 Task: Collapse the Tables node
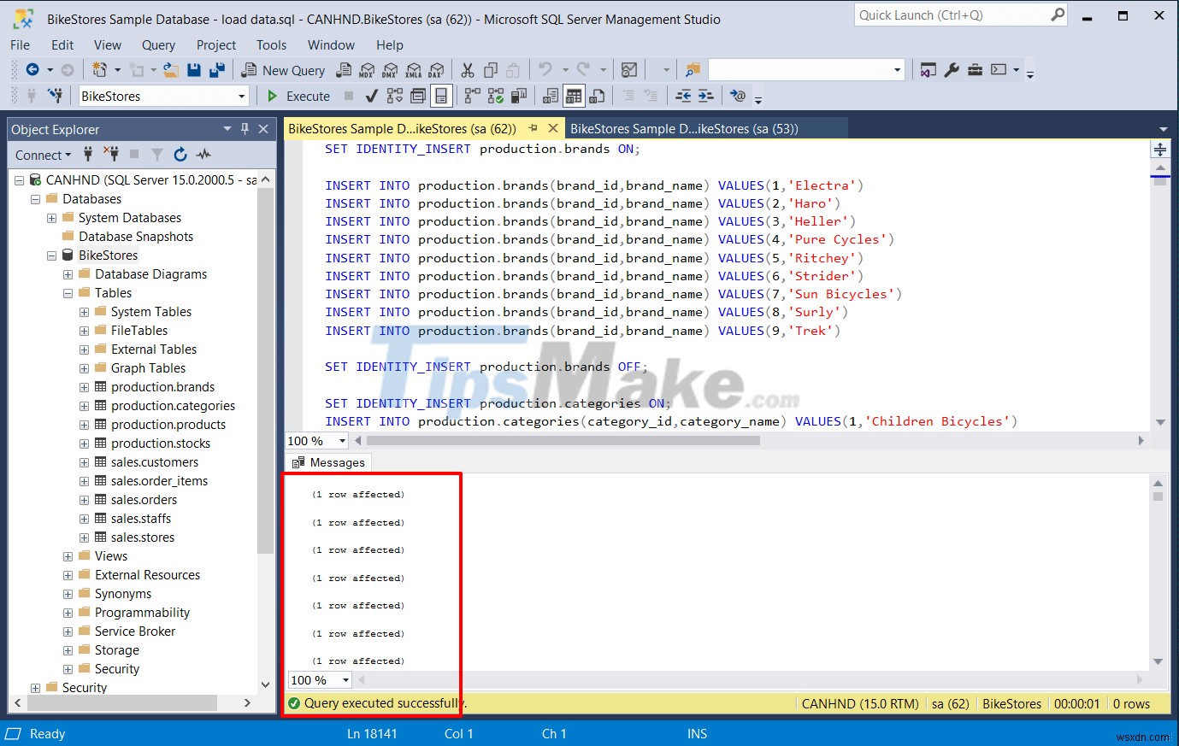click(x=67, y=292)
